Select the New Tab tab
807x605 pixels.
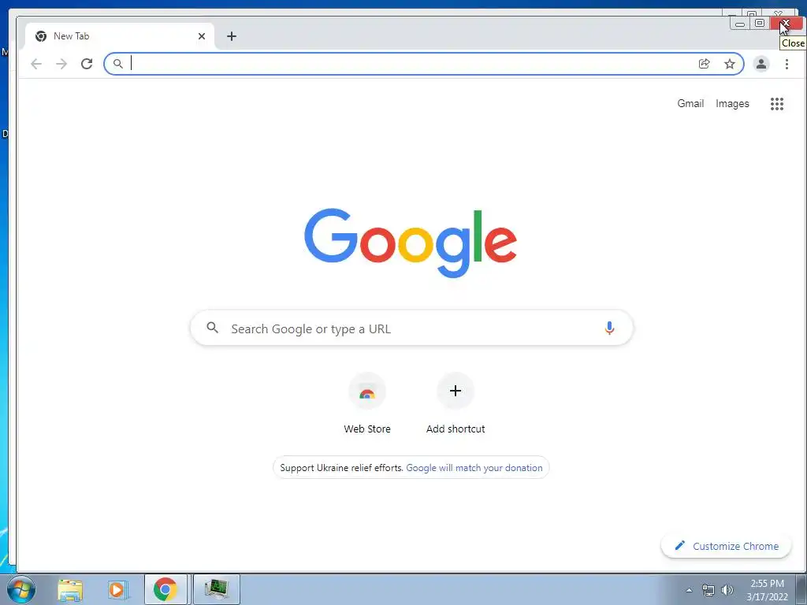120,36
